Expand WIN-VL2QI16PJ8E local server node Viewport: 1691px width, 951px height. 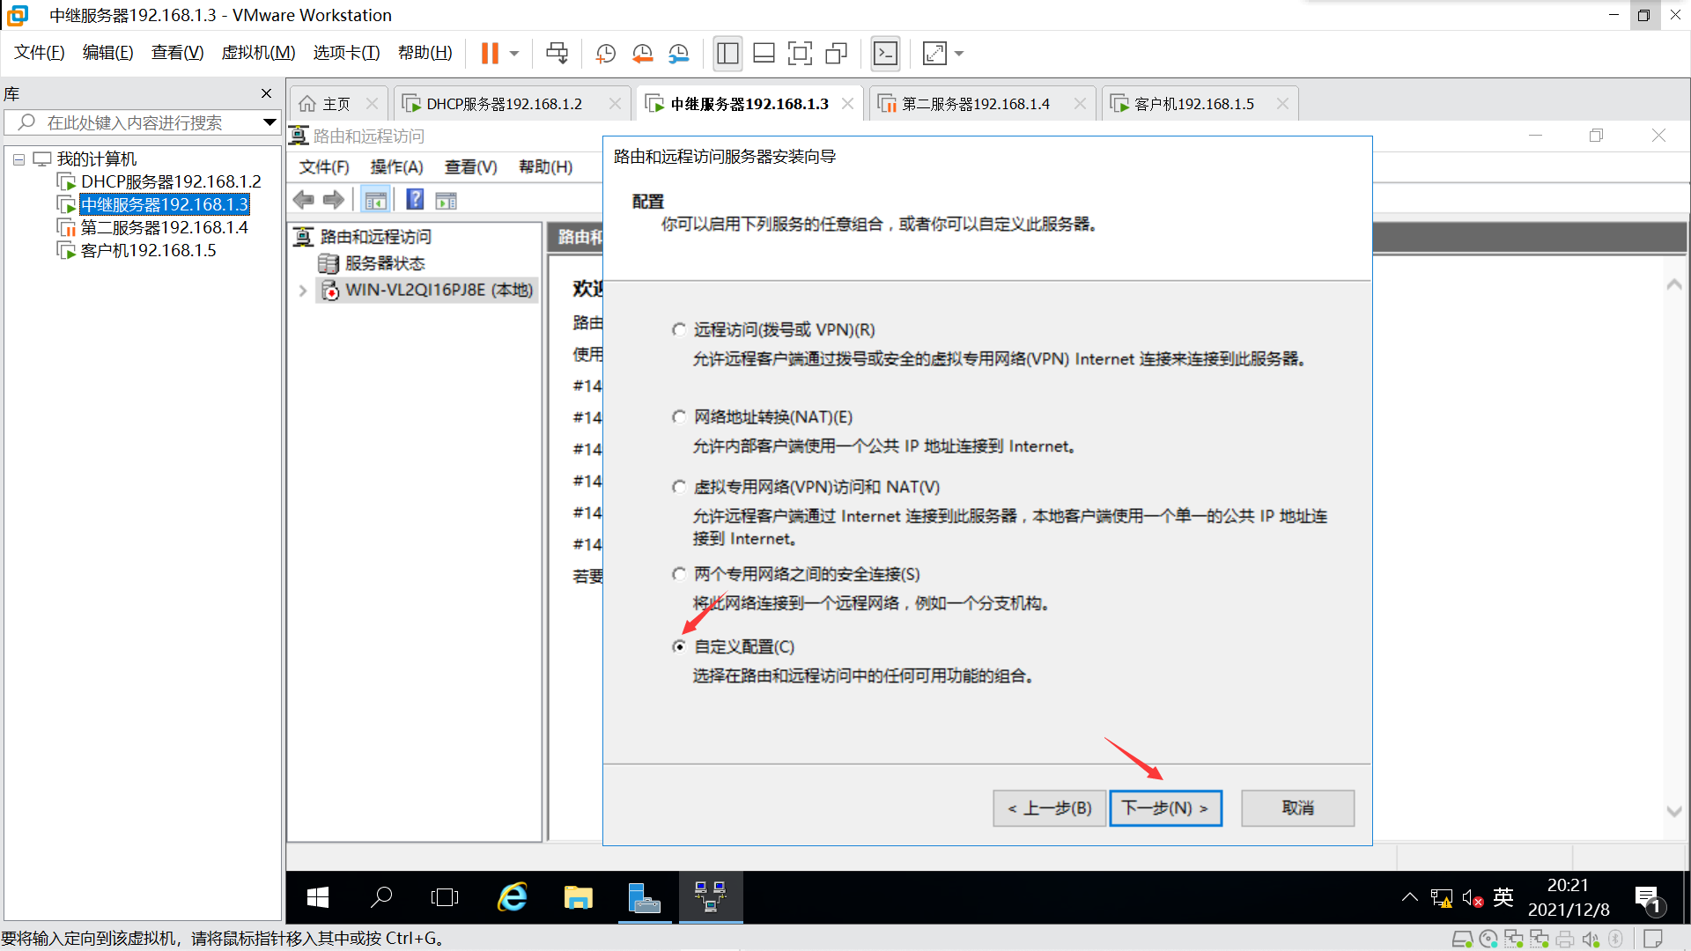click(303, 291)
